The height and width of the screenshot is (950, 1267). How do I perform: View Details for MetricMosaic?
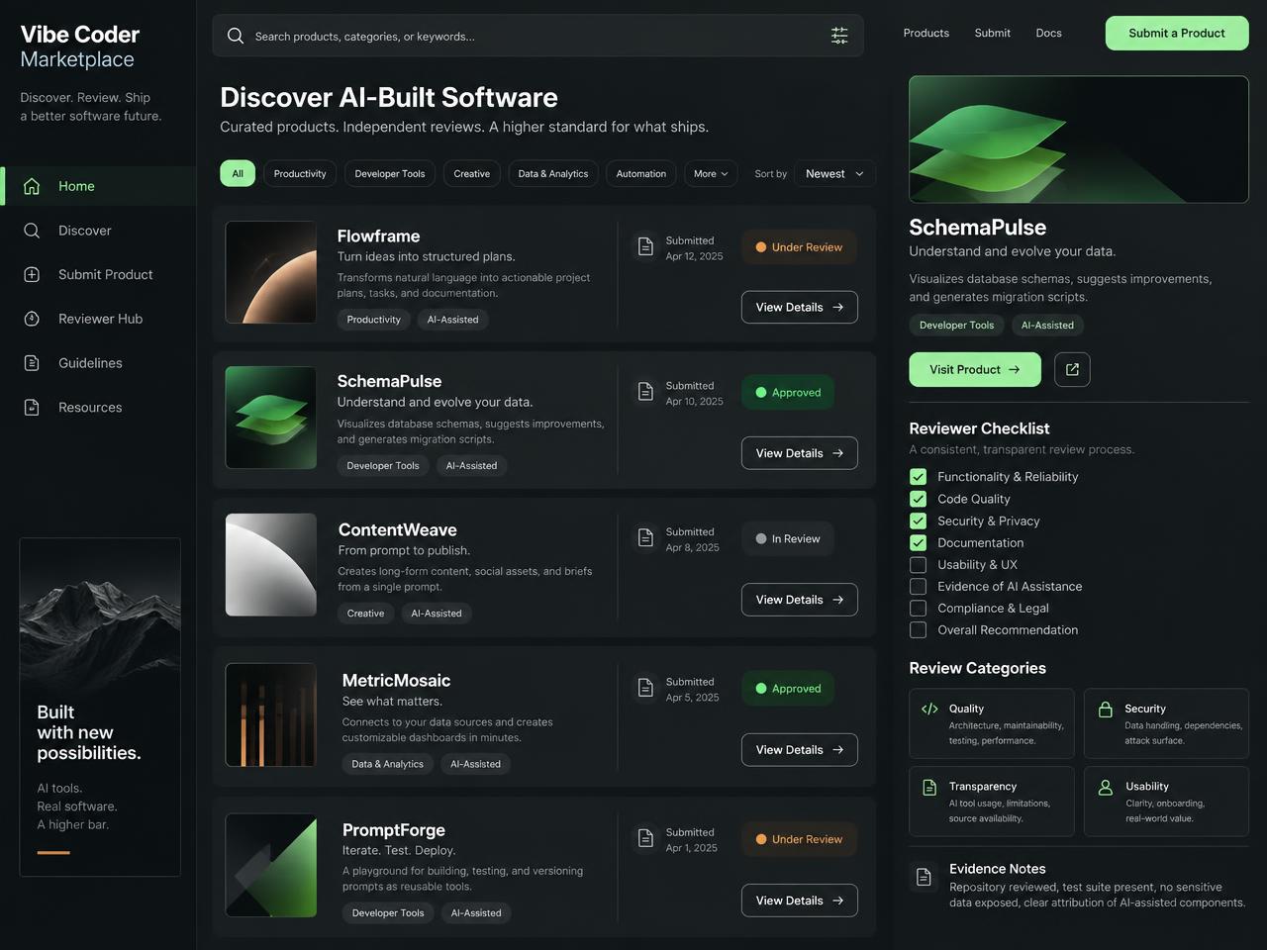click(799, 749)
